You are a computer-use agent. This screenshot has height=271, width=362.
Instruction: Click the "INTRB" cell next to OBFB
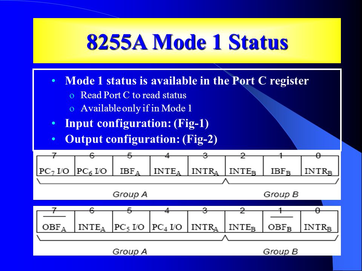(319, 222)
